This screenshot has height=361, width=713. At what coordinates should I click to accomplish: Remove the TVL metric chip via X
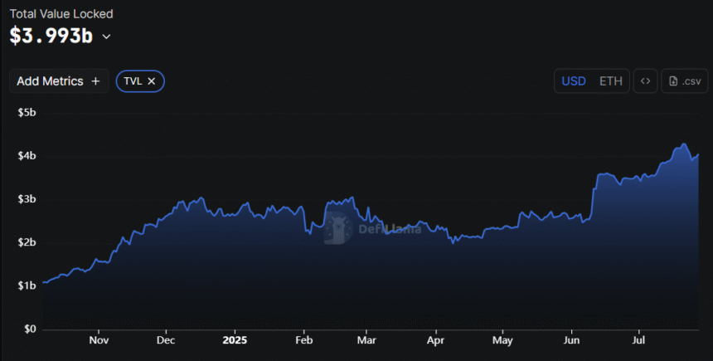click(x=152, y=80)
